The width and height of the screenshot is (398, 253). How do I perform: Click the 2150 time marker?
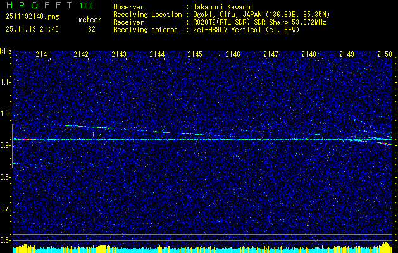pyautogui.click(x=385, y=54)
